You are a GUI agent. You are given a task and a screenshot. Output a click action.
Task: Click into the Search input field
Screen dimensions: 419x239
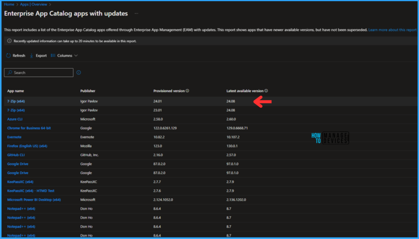click(39, 73)
